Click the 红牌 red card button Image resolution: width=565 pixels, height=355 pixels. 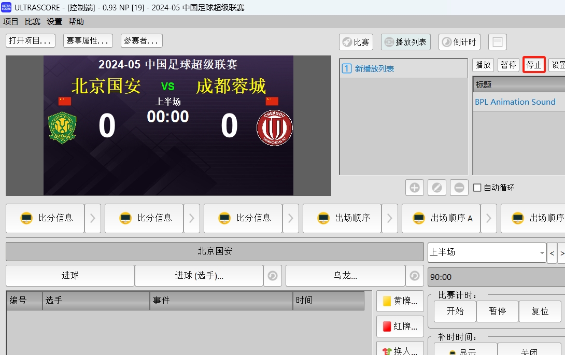tap(400, 326)
